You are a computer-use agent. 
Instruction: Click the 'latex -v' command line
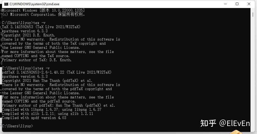pyautogui.click(x=26, y=68)
